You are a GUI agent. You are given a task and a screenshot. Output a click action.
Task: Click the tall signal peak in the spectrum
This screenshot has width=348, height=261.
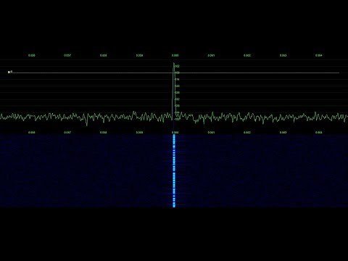(x=173, y=92)
